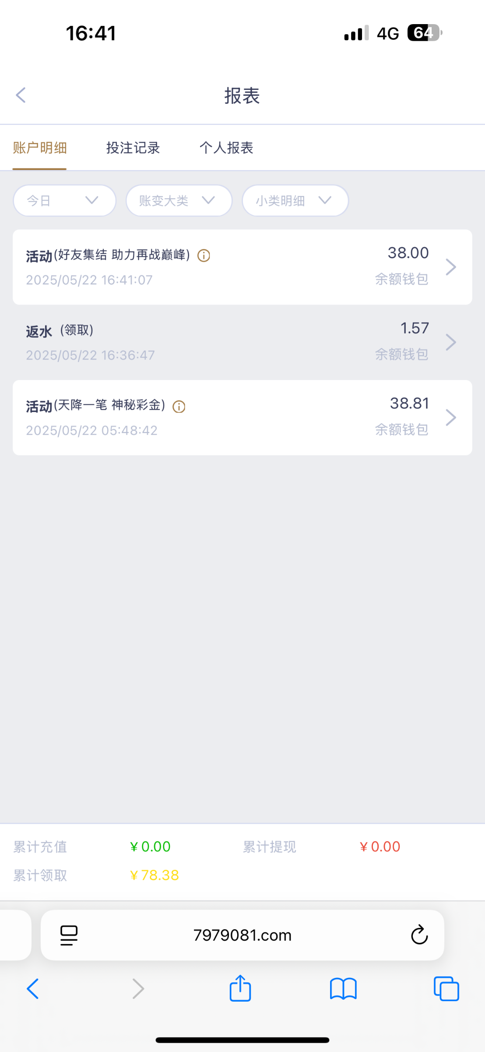Go back using Safari back arrow
The image size is (485, 1052).
tap(33, 988)
